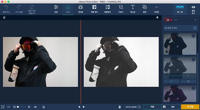The image size is (200, 110).
Task: Click the random effect dice button
Action: point(194,28)
